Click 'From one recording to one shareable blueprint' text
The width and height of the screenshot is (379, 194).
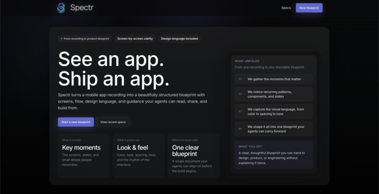(x=270, y=67)
